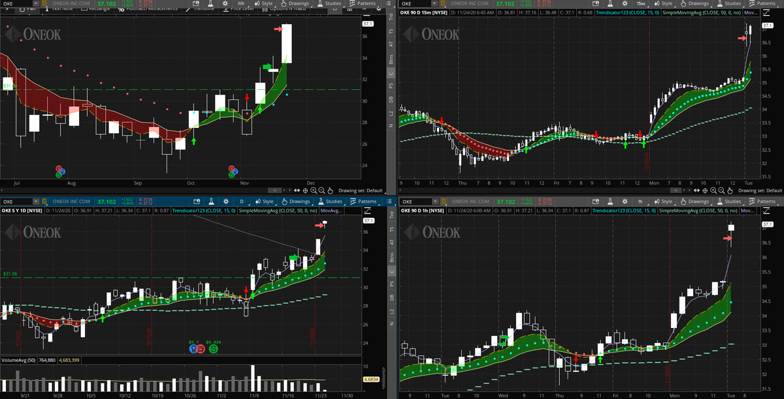This screenshot has width=784, height=399.
Task: Click the zoom-in magnifier under the weekly chart
Action: (314, 190)
